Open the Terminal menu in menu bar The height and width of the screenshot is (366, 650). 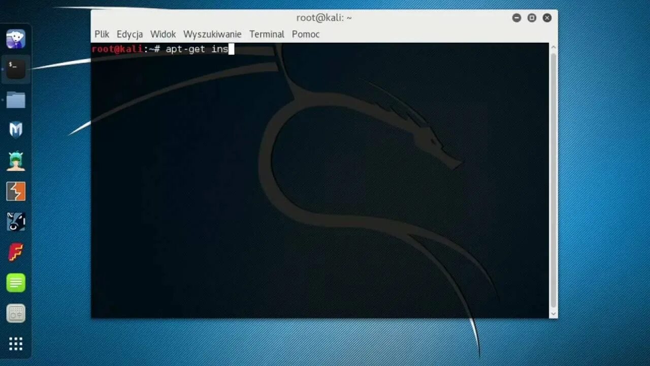[x=267, y=34]
